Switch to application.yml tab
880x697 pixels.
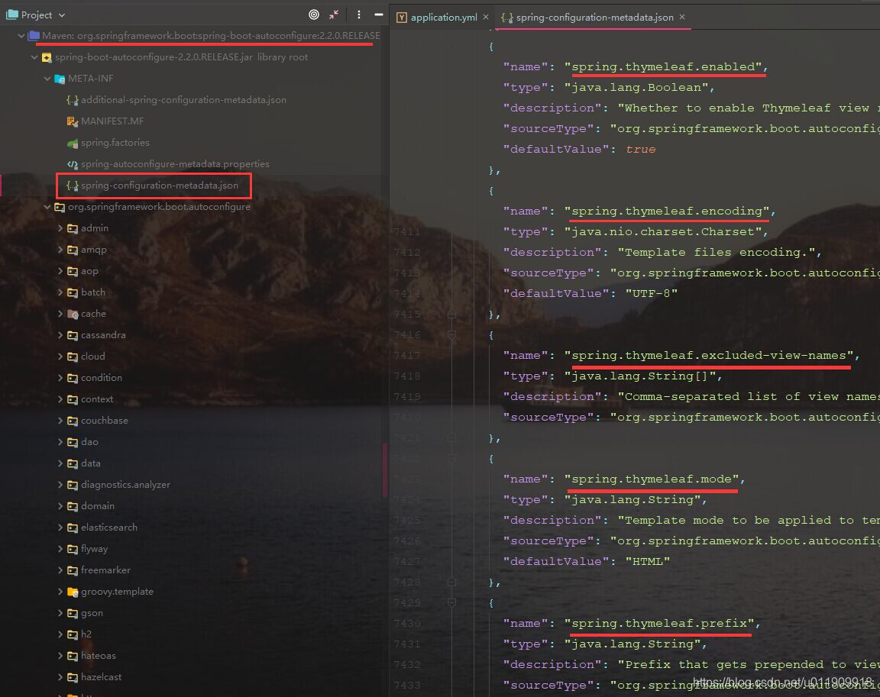[x=443, y=18]
